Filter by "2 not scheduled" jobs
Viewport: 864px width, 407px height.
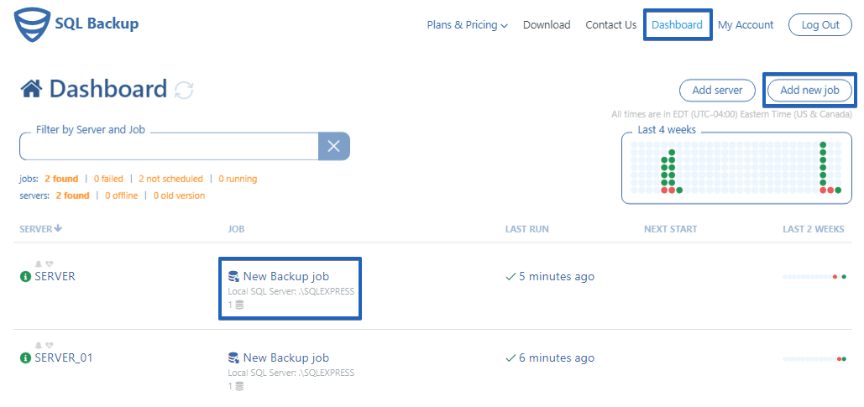pos(171,179)
